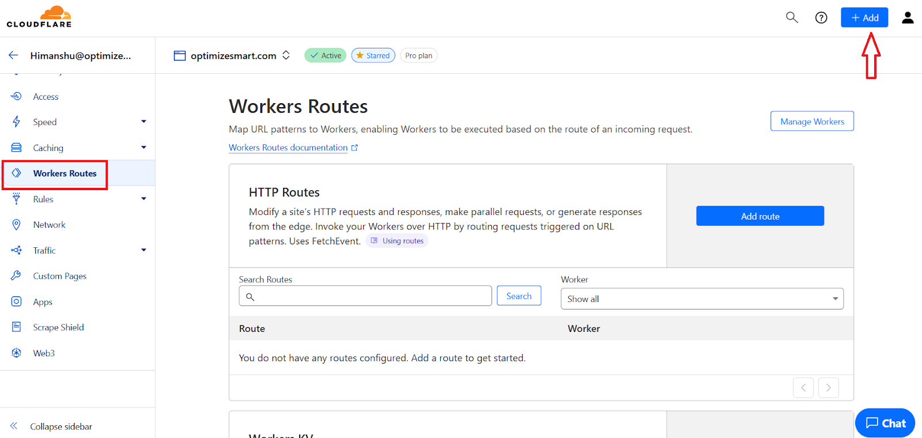The image size is (922, 438).
Task: Expand the Speed menu arrow
Action: pos(143,122)
